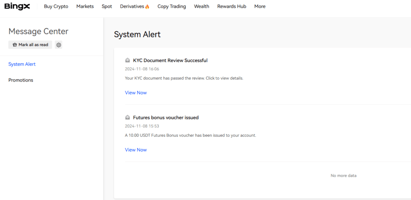Open the KYC Document Review Successful title
Image resolution: width=411 pixels, height=200 pixels.
pos(170,60)
